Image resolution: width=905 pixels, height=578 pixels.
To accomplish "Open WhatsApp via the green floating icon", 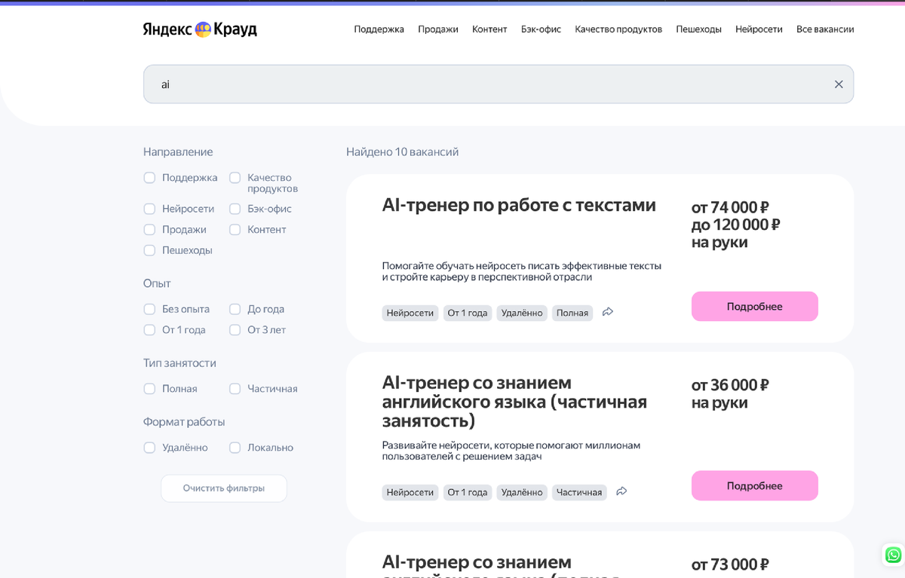I will pos(892,555).
